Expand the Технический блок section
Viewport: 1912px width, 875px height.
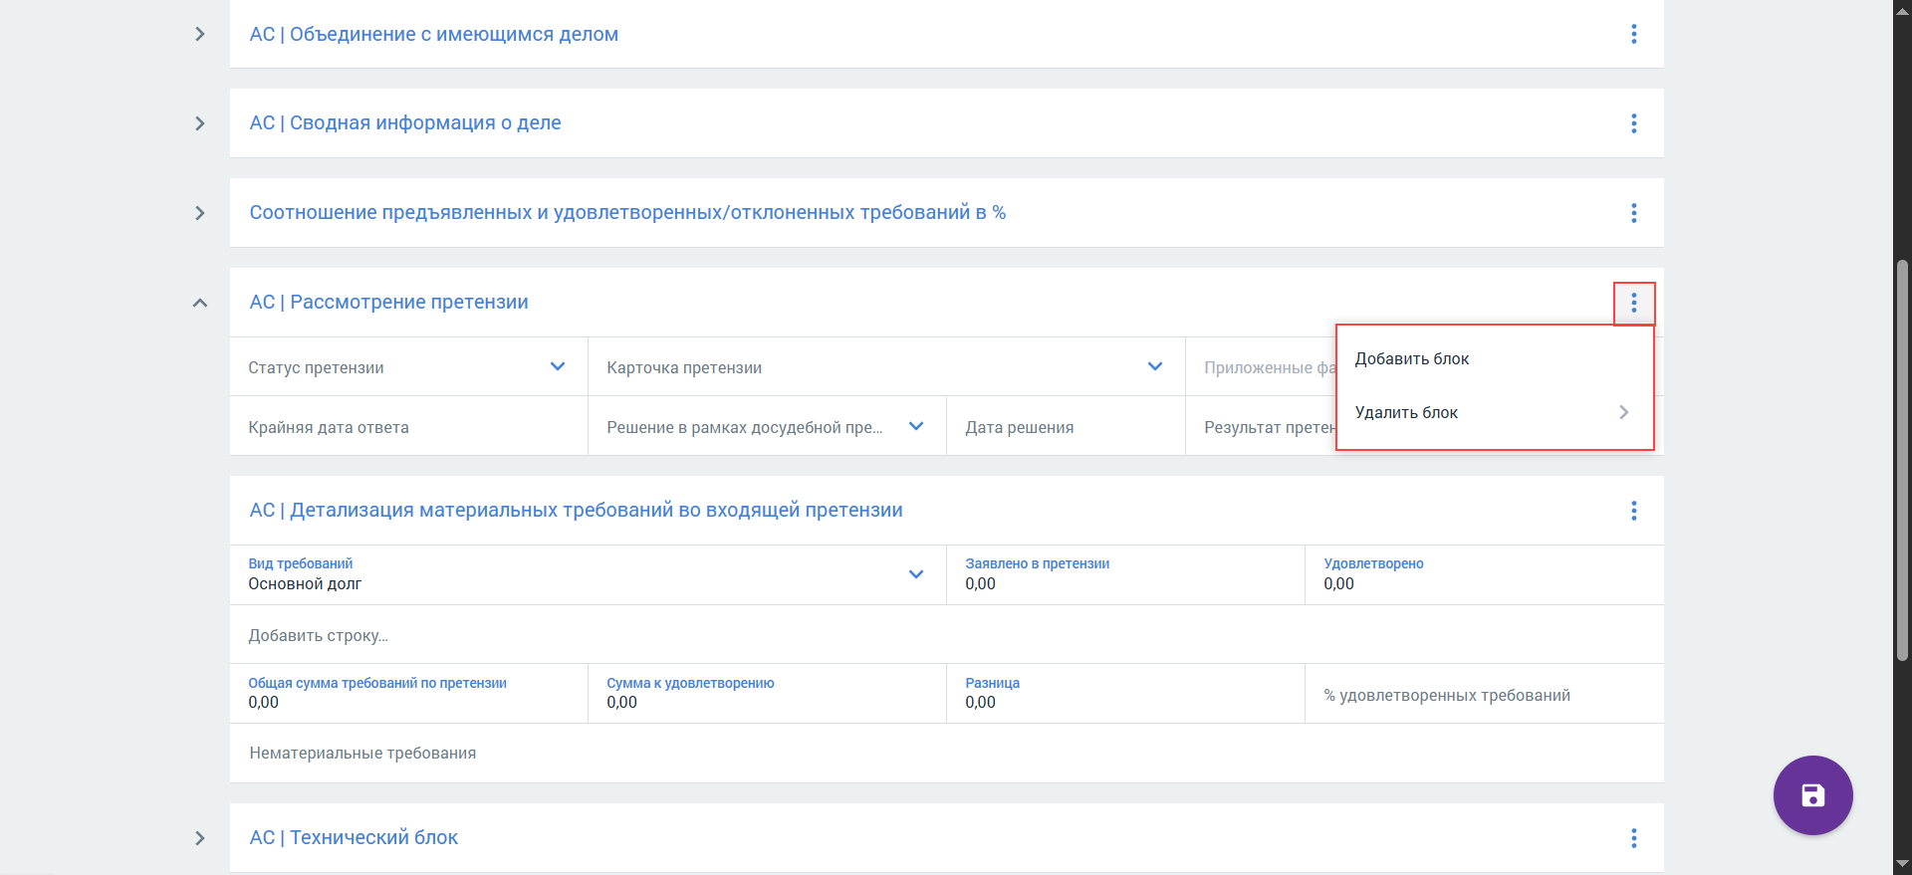(200, 838)
